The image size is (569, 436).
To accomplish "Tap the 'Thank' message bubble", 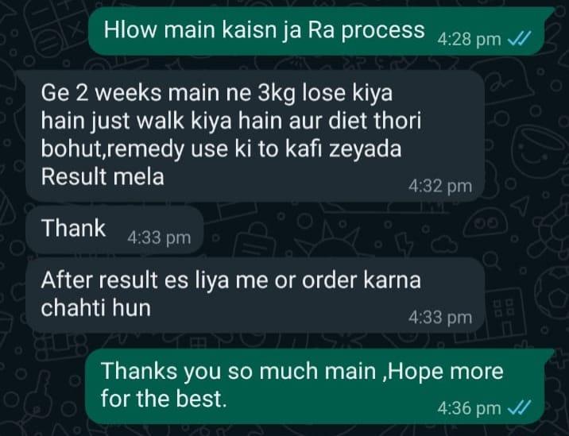I will tap(114, 230).
